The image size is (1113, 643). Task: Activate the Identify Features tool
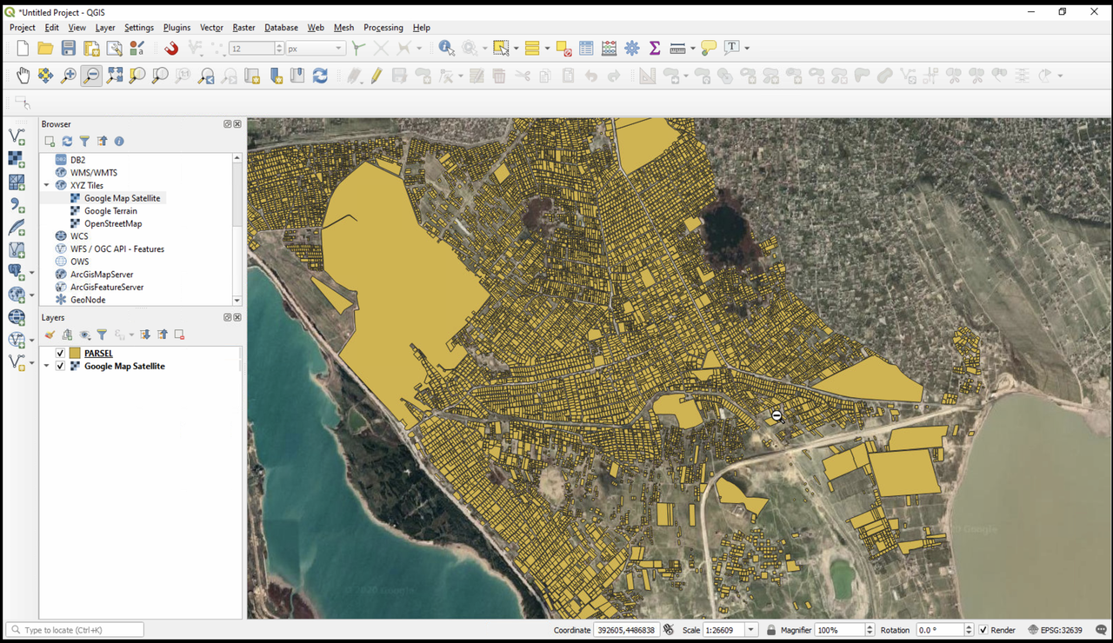click(x=446, y=49)
